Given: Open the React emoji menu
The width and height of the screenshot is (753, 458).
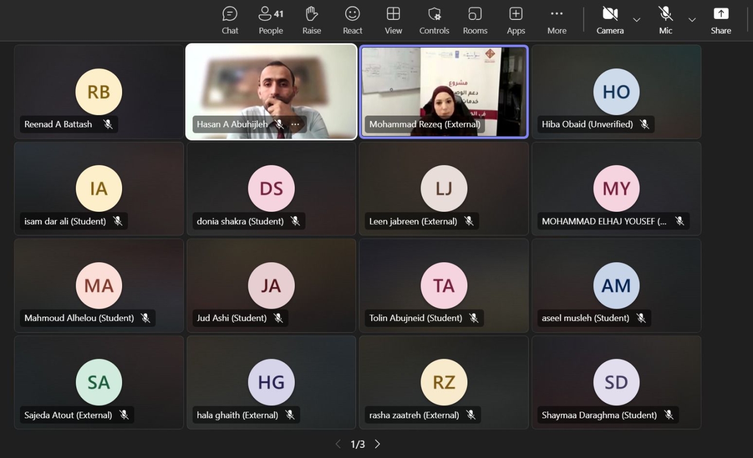Looking at the screenshot, I should [x=352, y=20].
